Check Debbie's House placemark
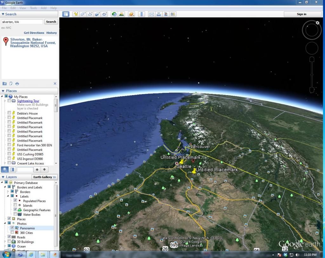The height and width of the screenshot is (258, 325). [9, 113]
